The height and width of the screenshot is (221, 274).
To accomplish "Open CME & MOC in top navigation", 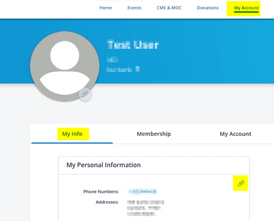I will coord(169,8).
